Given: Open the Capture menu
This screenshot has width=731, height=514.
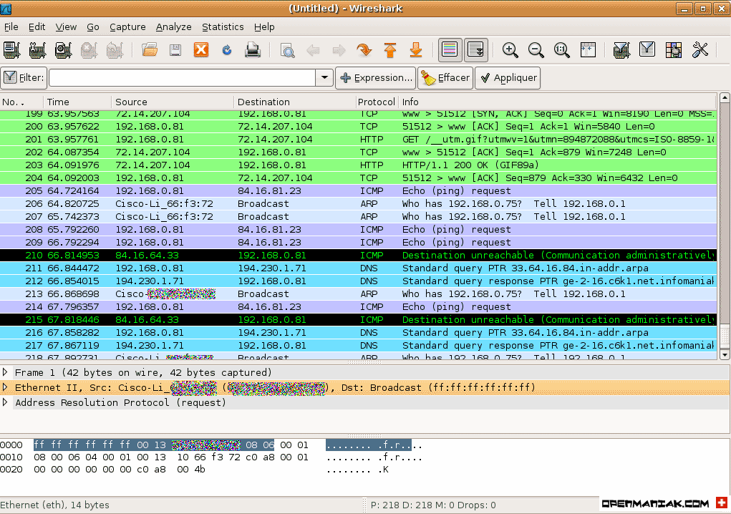Looking at the screenshot, I should coord(127,26).
